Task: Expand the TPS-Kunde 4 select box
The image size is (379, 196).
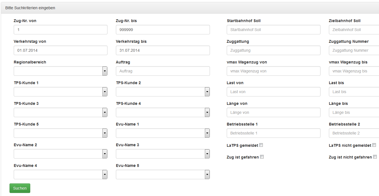Action: click(x=163, y=112)
